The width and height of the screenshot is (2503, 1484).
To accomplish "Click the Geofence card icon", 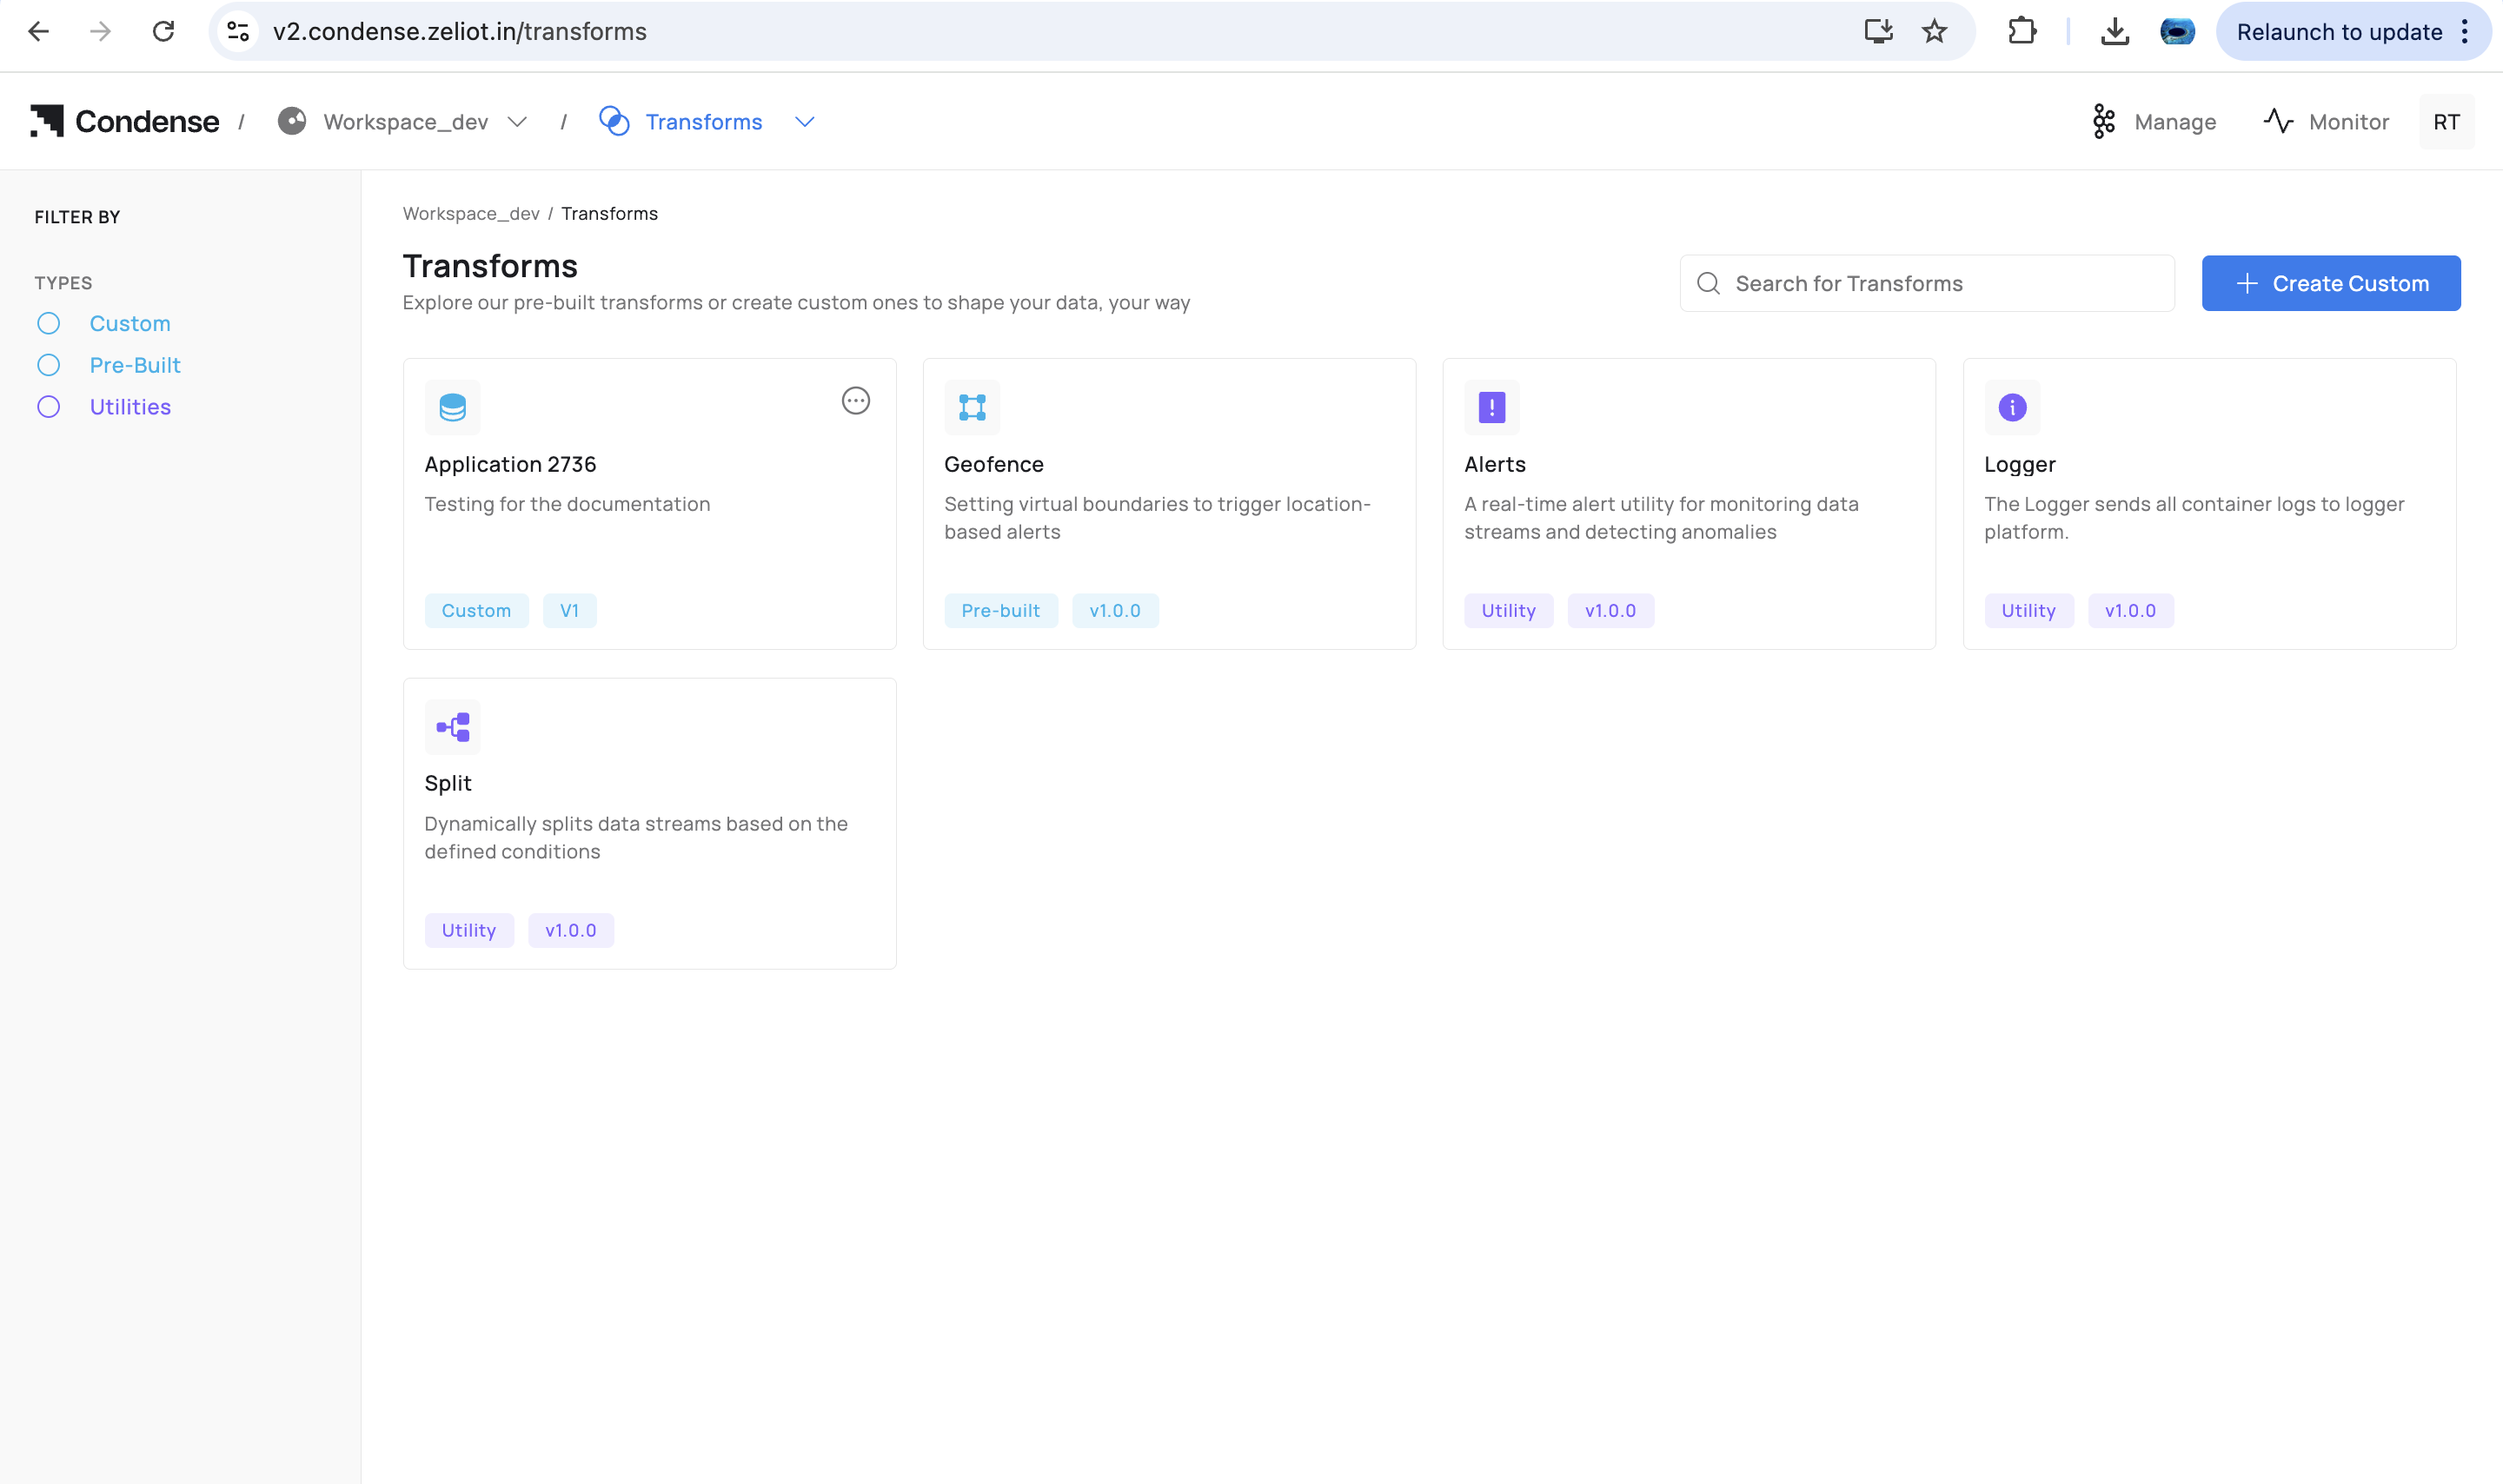I will coord(971,407).
